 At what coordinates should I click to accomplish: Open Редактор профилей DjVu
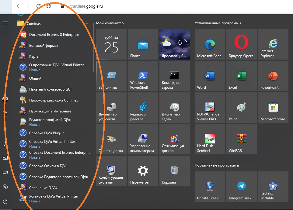coord(54,122)
